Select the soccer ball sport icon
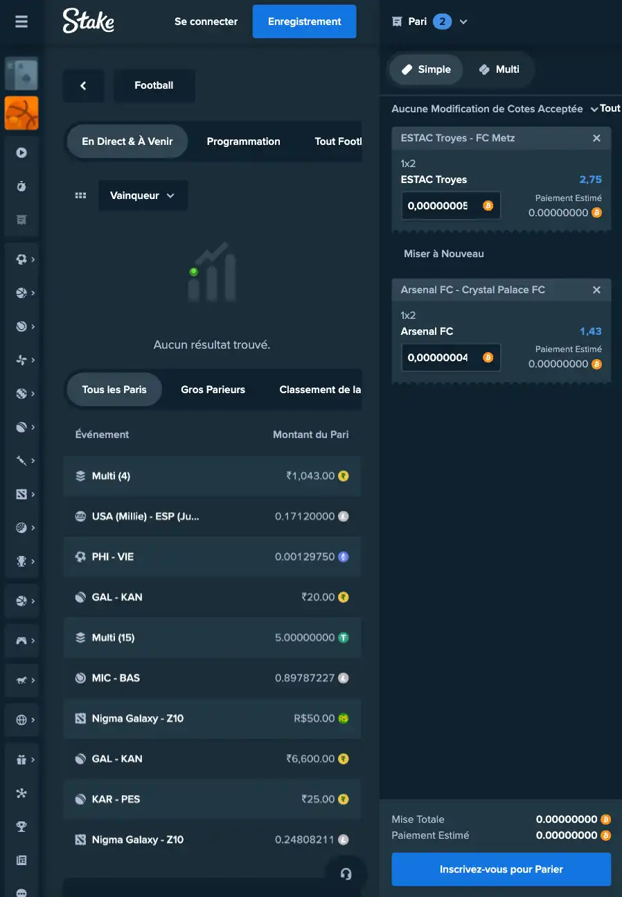The width and height of the screenshot is (622, 897). tap(21, 259)
